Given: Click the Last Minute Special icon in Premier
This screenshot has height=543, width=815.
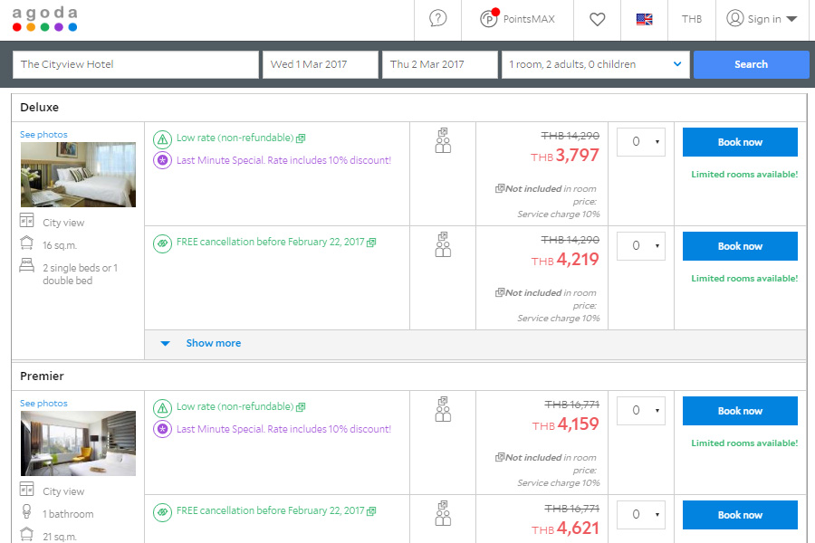Looking at the screenshot, I should click(x=162, y=429).
